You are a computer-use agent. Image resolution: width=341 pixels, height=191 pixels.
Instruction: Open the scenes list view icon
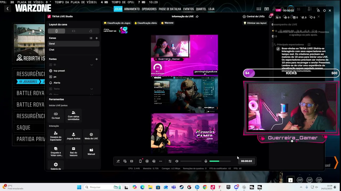[91, 38]
